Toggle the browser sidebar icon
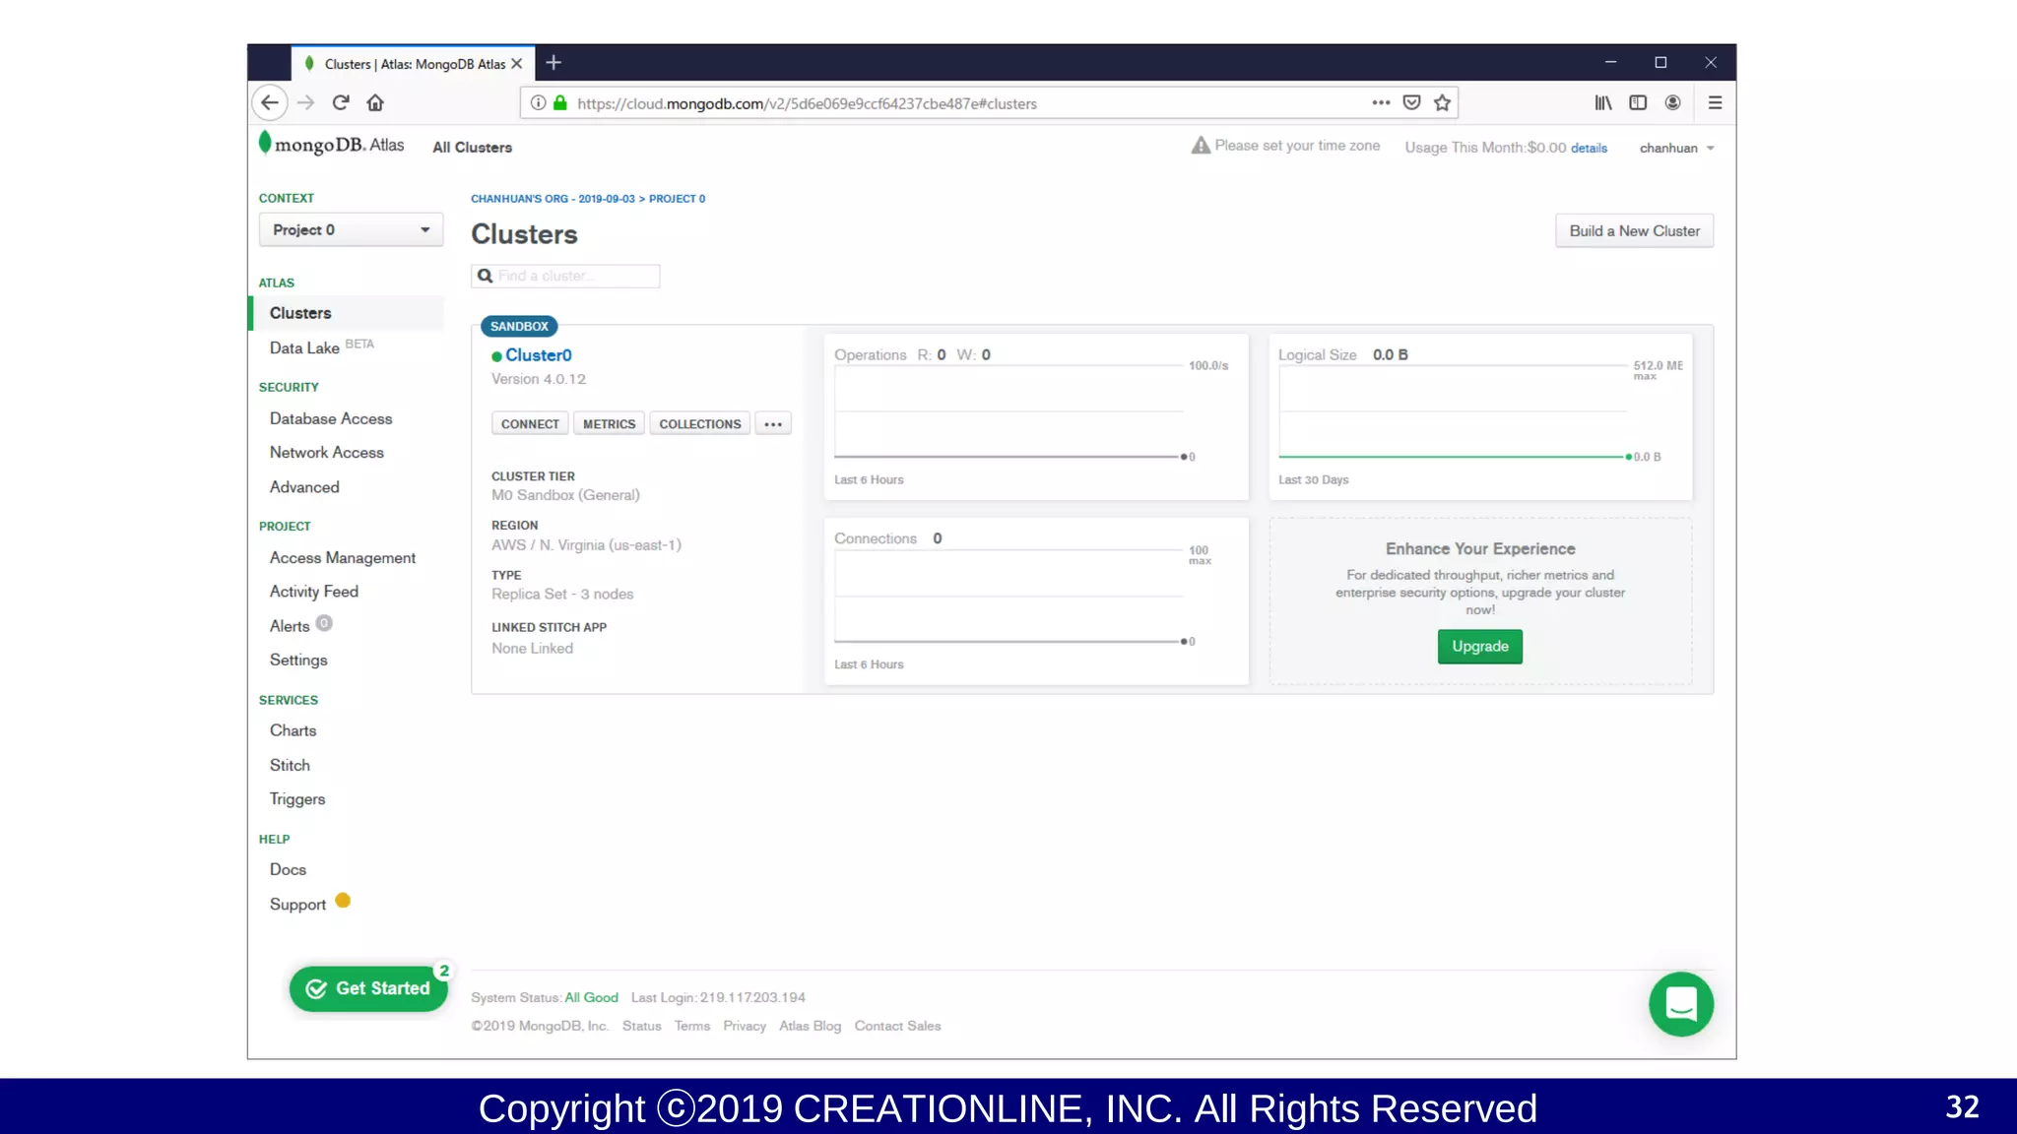Image resolution: width=2017 pixels, height=1134 pixels. pyautogui.click(x=1638, y=102)
